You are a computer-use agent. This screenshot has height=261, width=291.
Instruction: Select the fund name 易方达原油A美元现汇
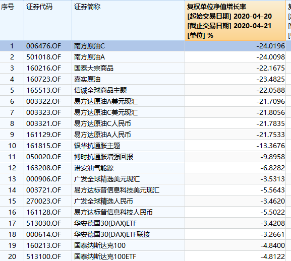[106, 101]
